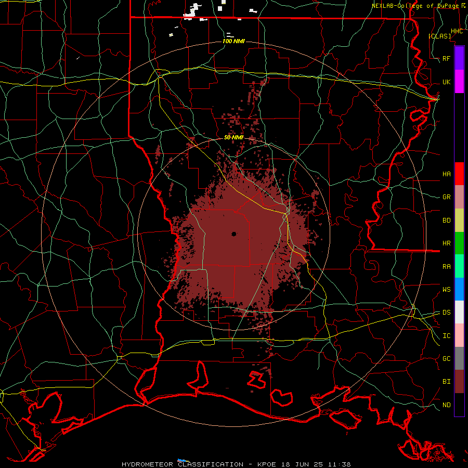Click the blue WS legend swatch
The height and width of the screenshot is (468, 468).
pyautogui.click(x=459, y=289)
